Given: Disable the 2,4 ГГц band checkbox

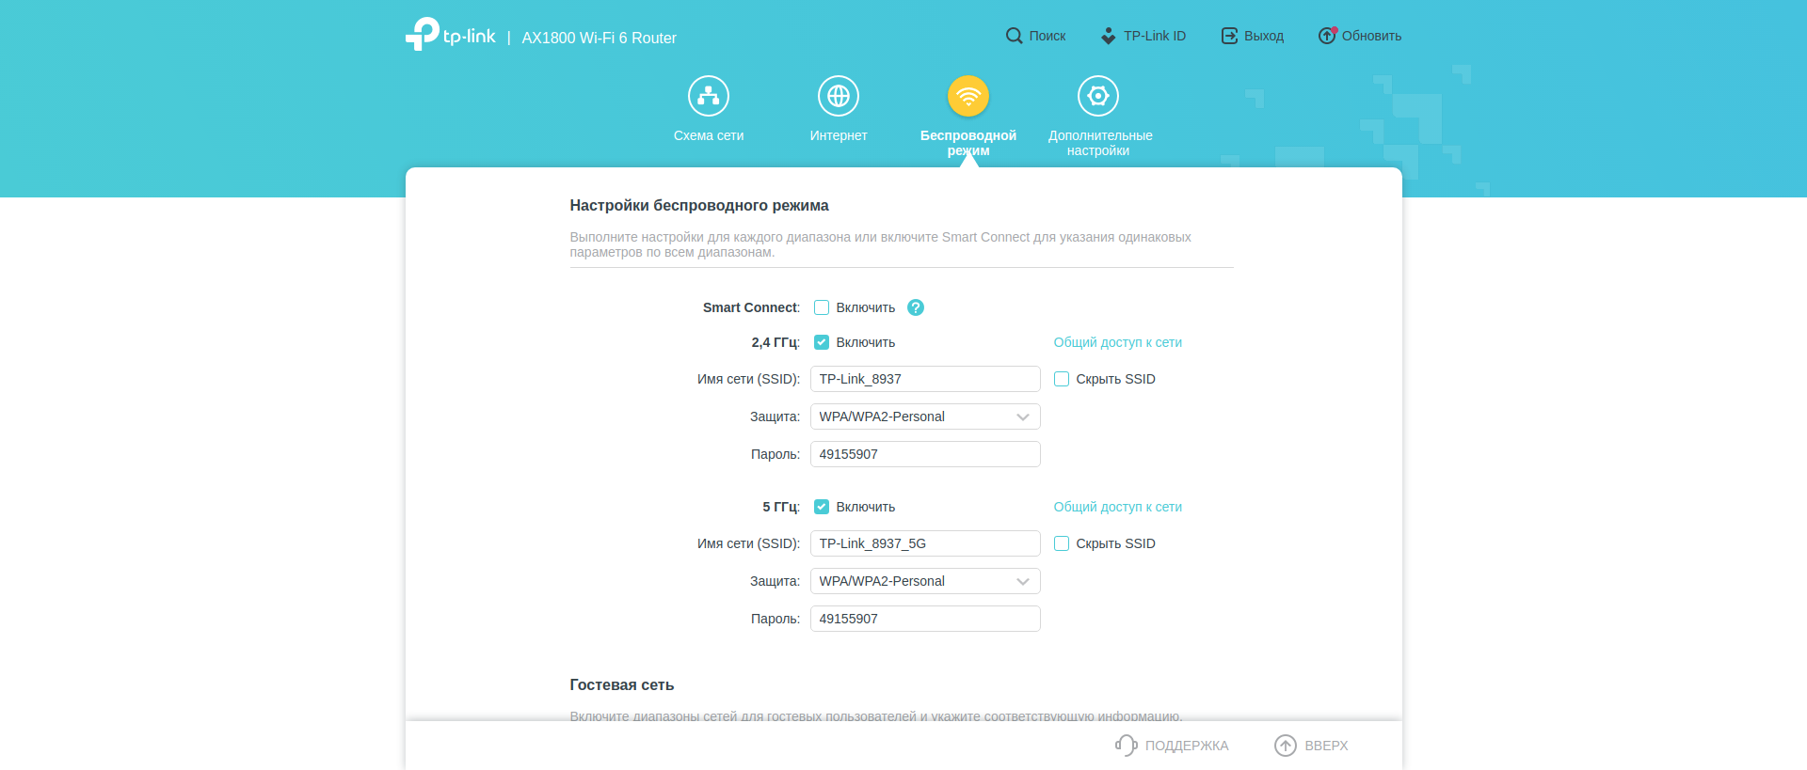Looking at the screenshot, I should (822, 342).
